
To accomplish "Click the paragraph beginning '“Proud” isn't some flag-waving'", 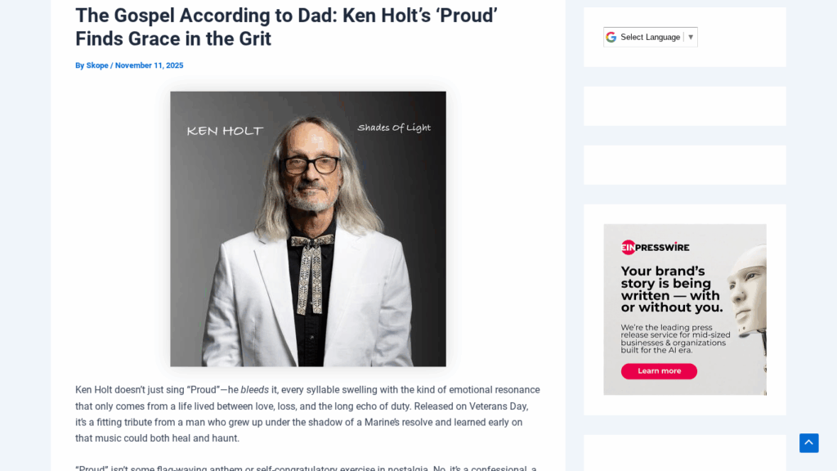I will coord(307,467).
